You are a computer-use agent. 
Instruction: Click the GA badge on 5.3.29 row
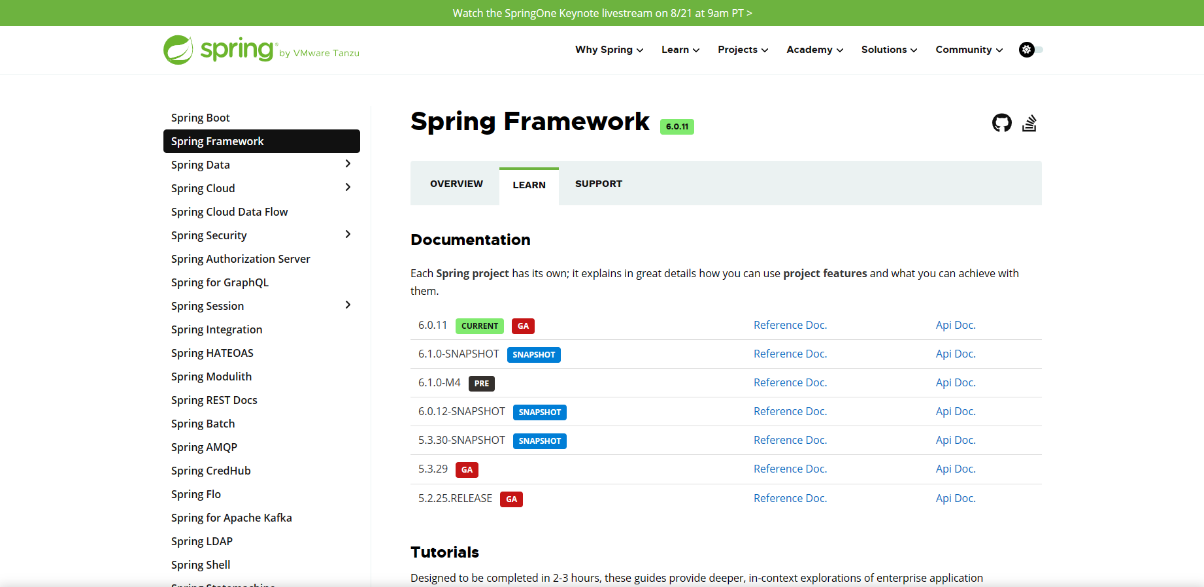coord(467,470)
